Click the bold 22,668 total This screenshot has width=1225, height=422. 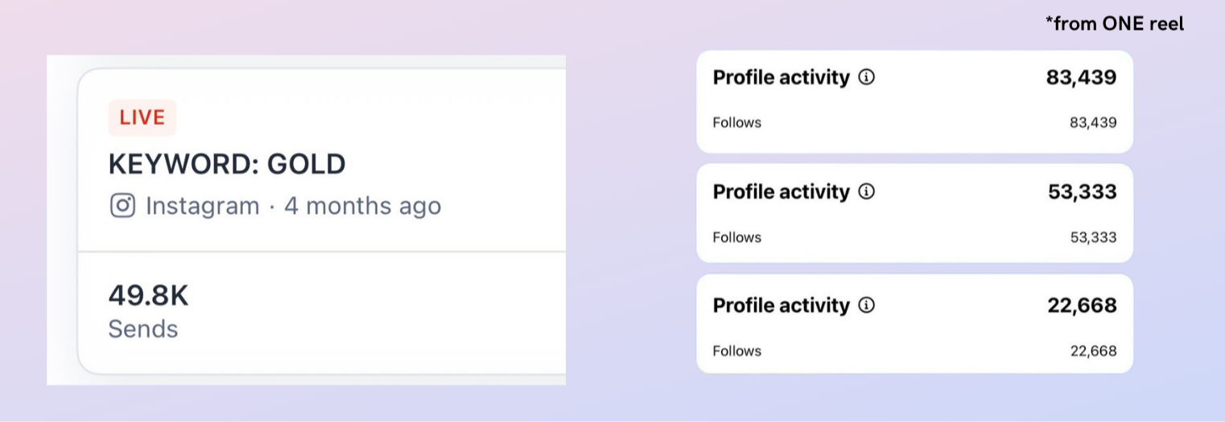click(x=1082, y=305)
